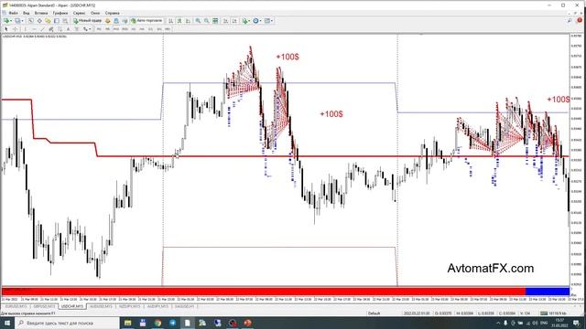Switch to M30 timeframe
This screenshot has height=329, width=586.
(125, 28)
